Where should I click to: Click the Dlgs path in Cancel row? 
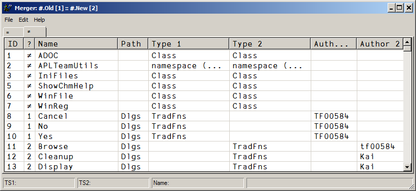click(x=131, y=116)
